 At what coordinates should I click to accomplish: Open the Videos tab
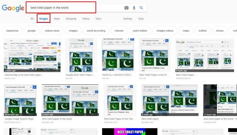click(x=86, y=19)
